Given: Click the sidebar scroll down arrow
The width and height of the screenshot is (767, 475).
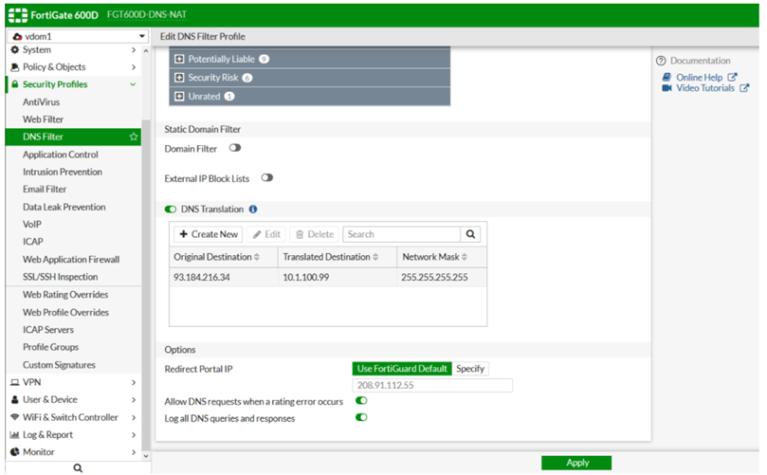Looking at the screenshot, I should pos(146,456).
